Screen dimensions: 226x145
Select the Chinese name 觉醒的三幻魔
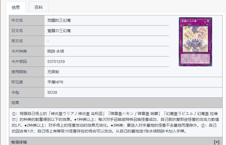(59, 21)
